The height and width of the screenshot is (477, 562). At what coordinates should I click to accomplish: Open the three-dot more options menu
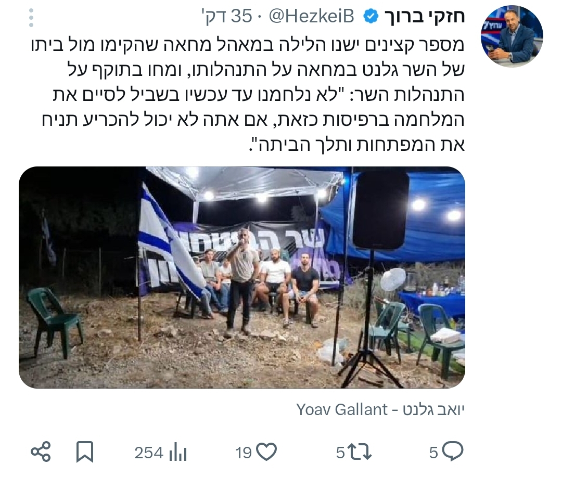click(31, 18)
